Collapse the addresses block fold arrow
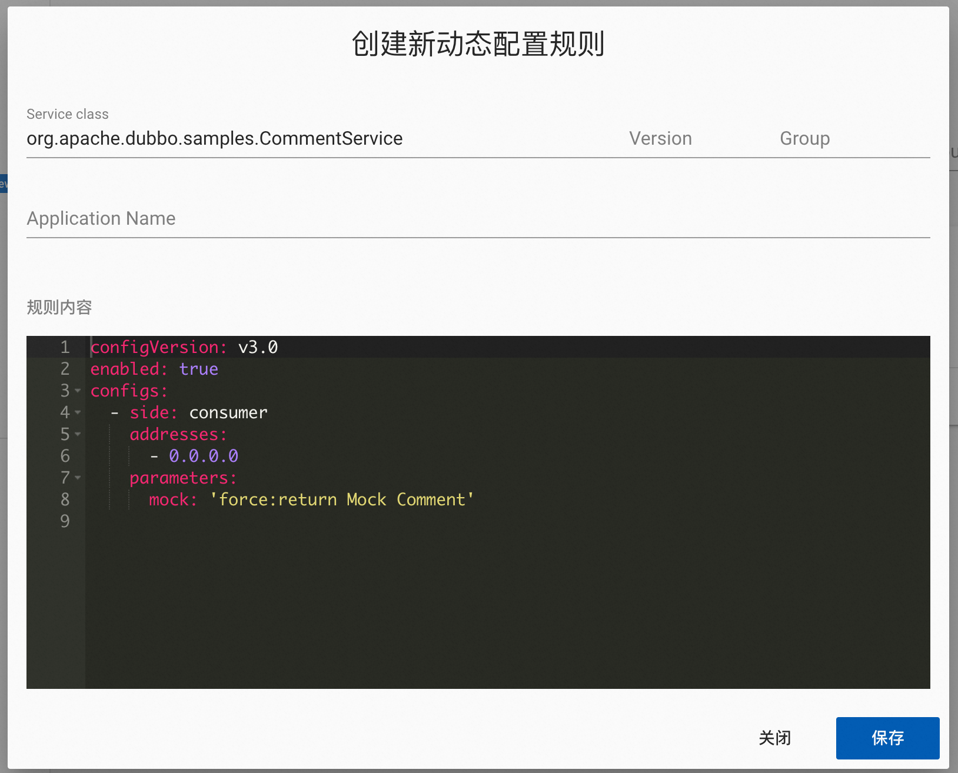 [x=78, y=434]
